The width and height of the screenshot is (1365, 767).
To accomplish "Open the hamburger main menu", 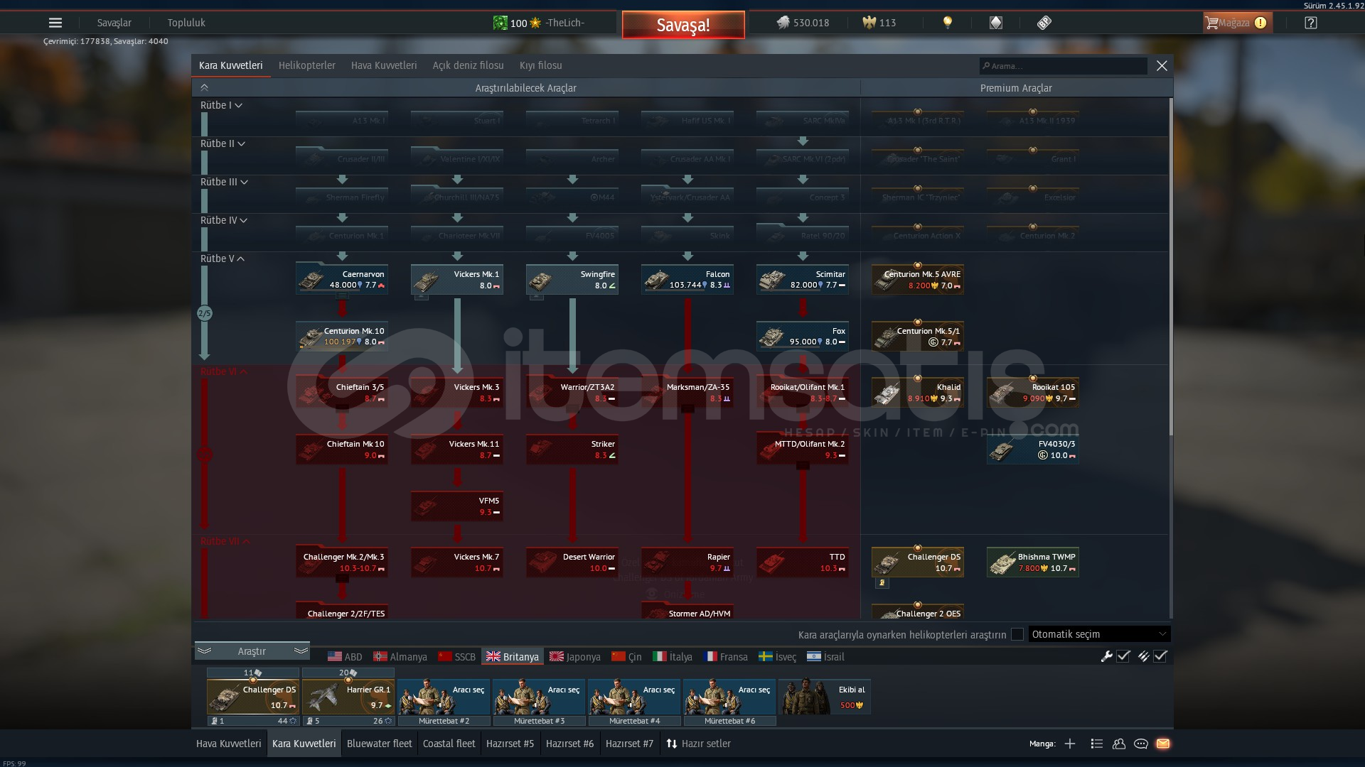I will 55,23.
